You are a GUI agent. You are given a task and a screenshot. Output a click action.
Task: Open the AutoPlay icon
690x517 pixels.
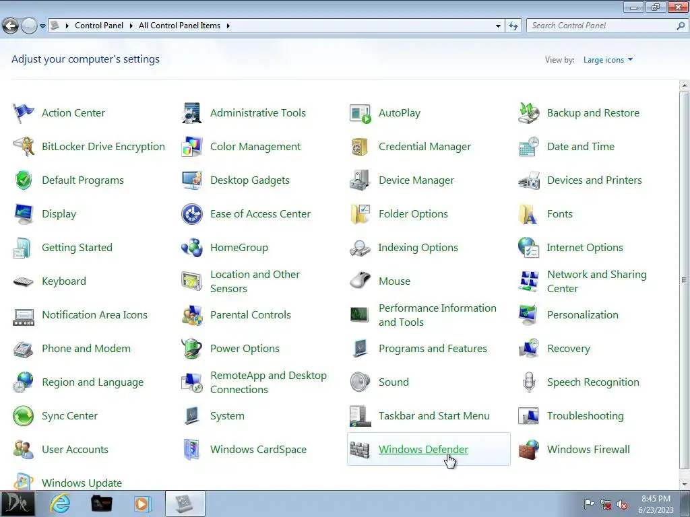coord(360,113)
